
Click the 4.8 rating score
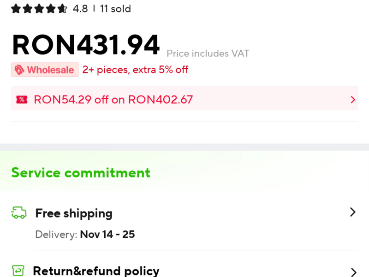pos(80,9)
